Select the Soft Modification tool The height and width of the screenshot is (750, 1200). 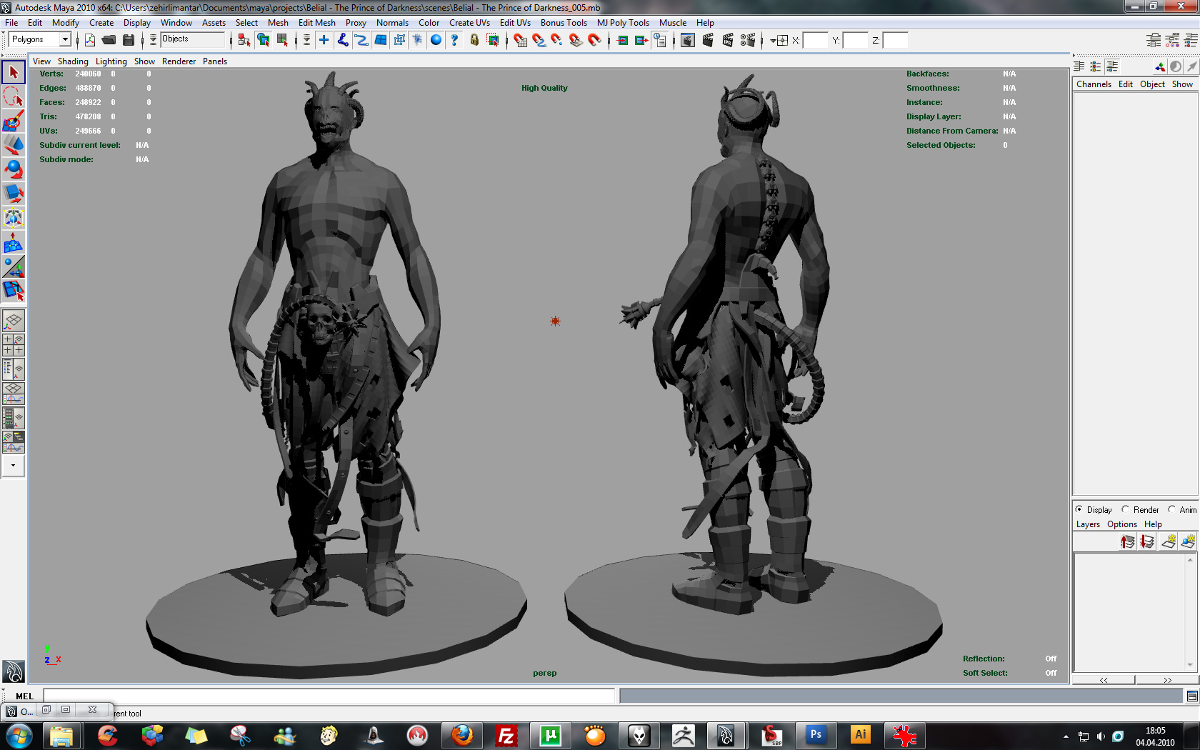[14, 243]
